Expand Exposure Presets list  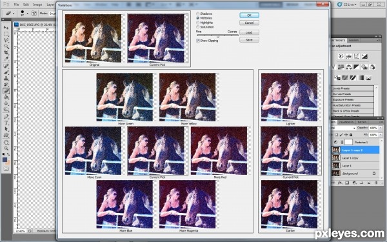pos(352,100)
